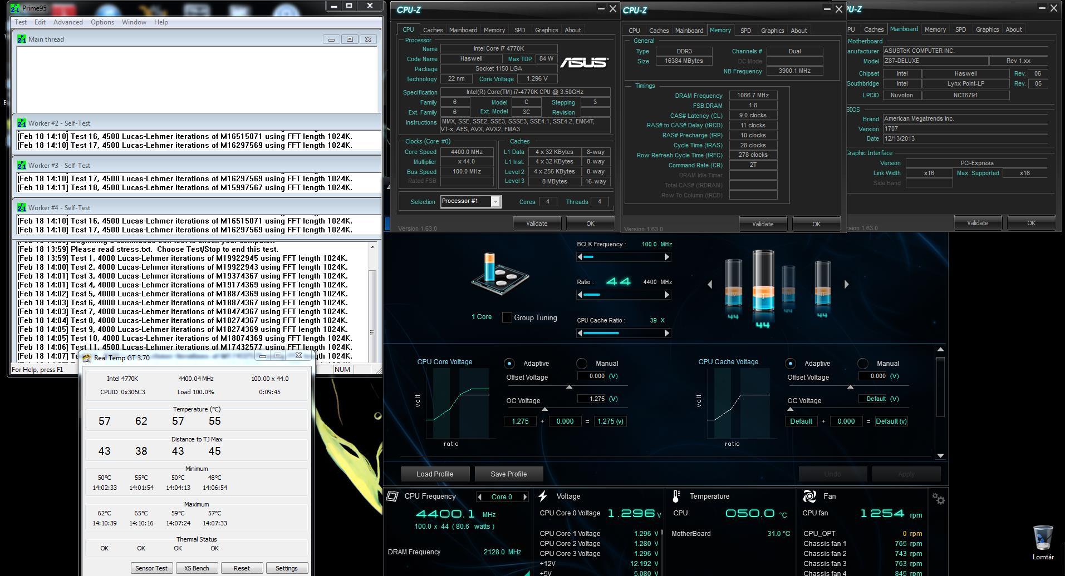Switch monitored core to previous with Core 0 left arrow
1065x576 pixels.
point(480,497)
